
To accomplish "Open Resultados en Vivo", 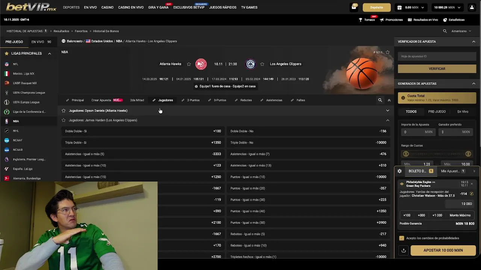I will tap(423, 20).
